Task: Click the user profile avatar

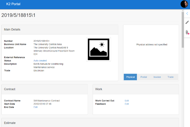Action: 184,4
